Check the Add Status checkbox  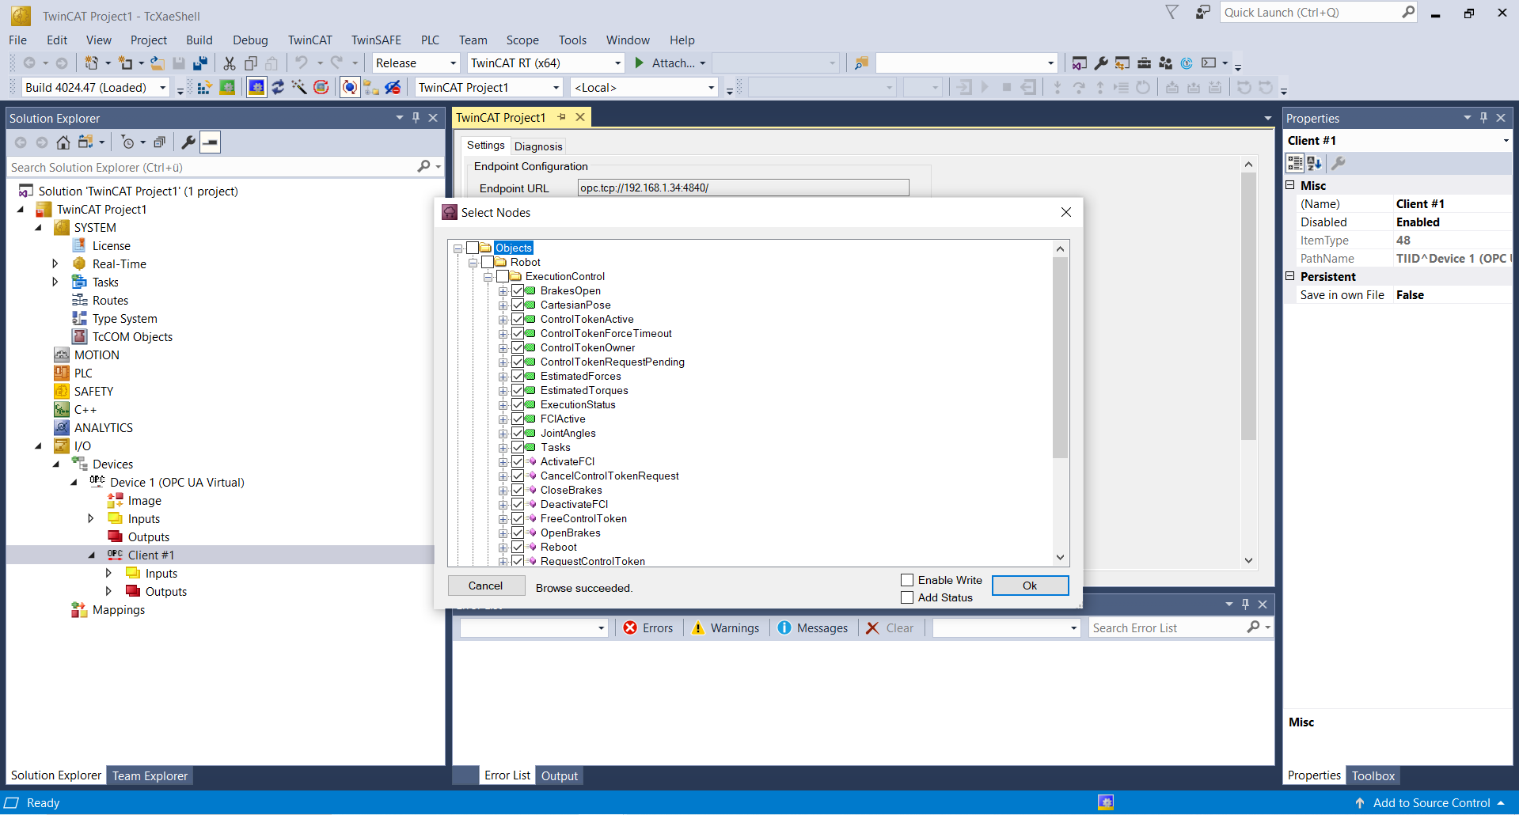click(x=907, y=597)
